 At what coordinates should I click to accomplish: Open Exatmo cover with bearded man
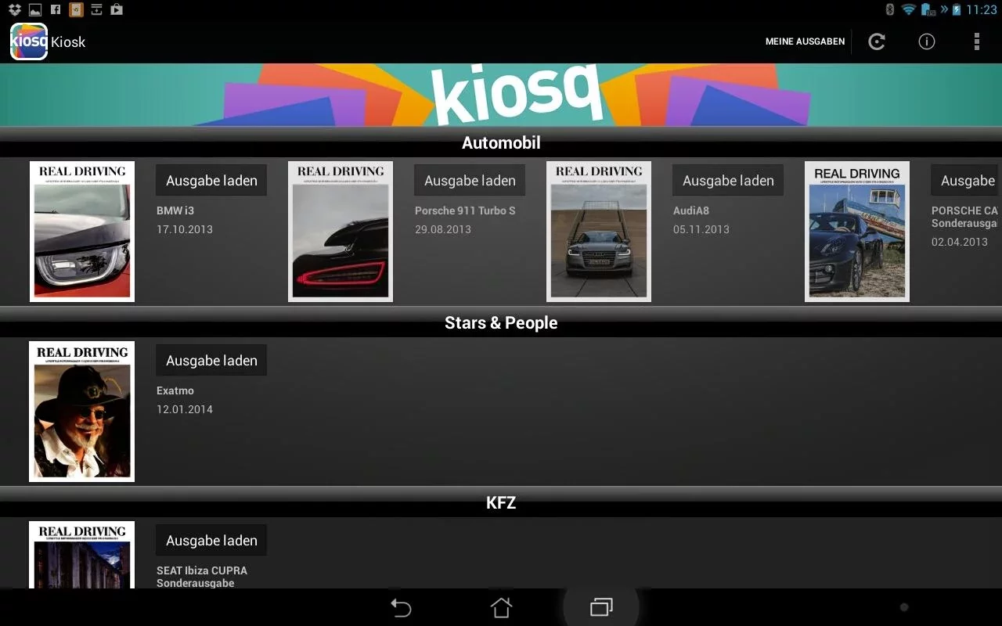click(82, 412)
